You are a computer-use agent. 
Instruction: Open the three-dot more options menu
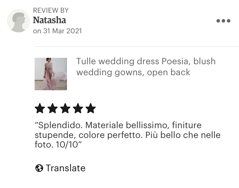(223, 21)
